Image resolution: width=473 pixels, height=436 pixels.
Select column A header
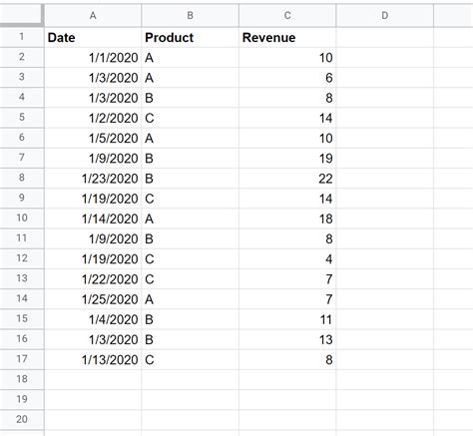point(93,15)
